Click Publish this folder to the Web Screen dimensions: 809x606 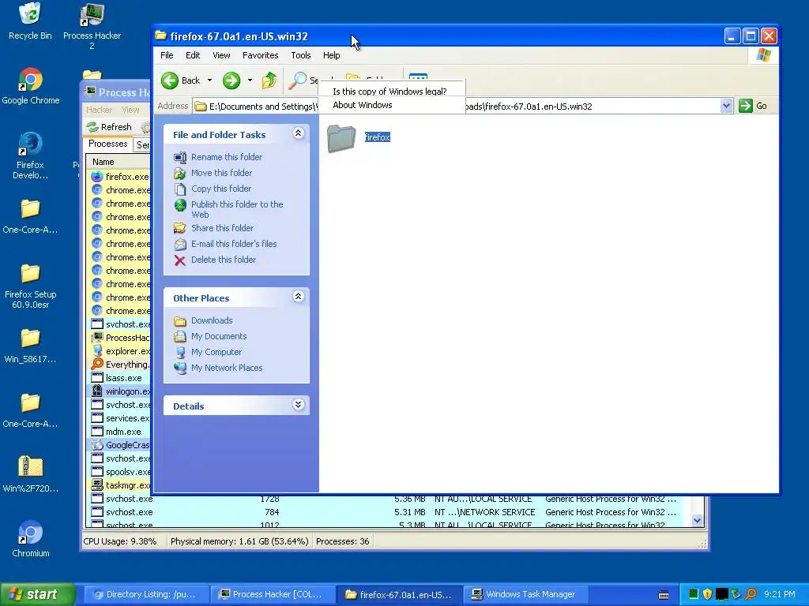(x=237, y=209)
